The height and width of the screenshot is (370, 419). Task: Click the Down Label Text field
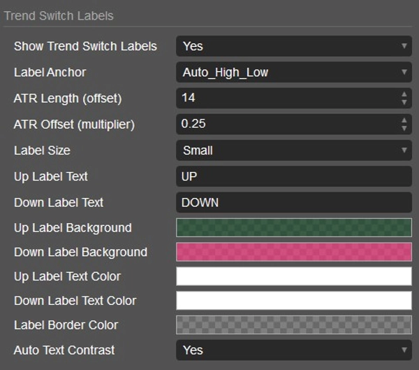pos(293,202)
